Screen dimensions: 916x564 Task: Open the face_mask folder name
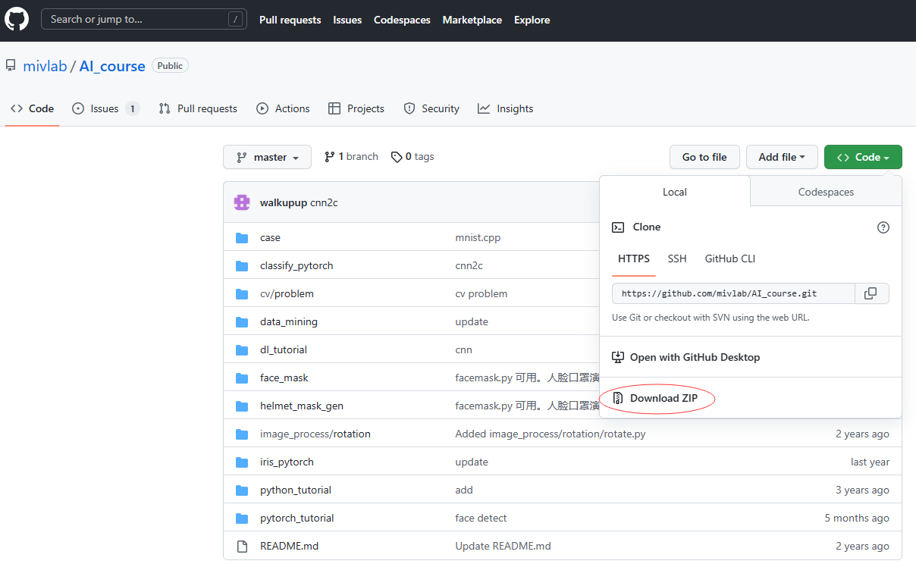(x=284, y=378)
